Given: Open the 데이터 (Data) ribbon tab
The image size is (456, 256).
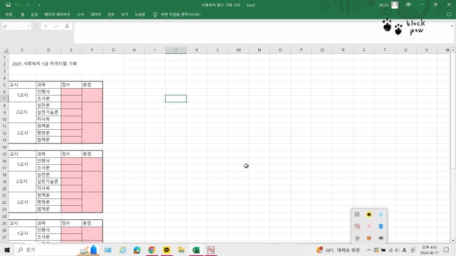Looking at the screenshot, I should click(x=96, y=14).
